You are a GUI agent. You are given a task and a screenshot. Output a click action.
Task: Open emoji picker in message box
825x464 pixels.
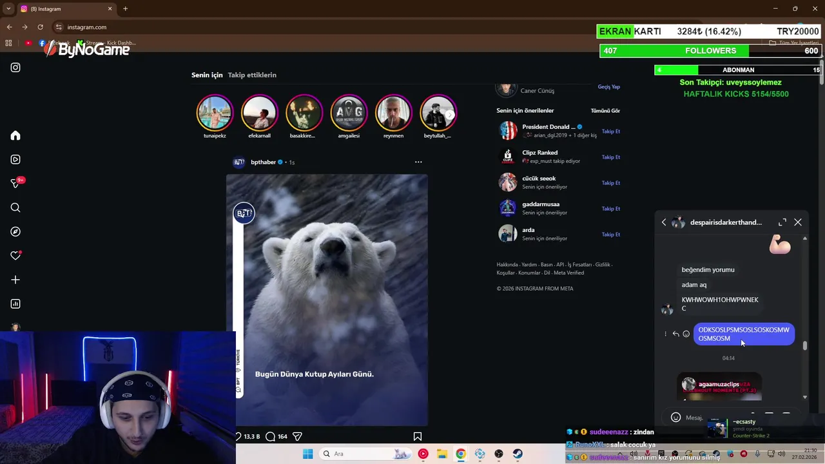(x=675, y=417)
